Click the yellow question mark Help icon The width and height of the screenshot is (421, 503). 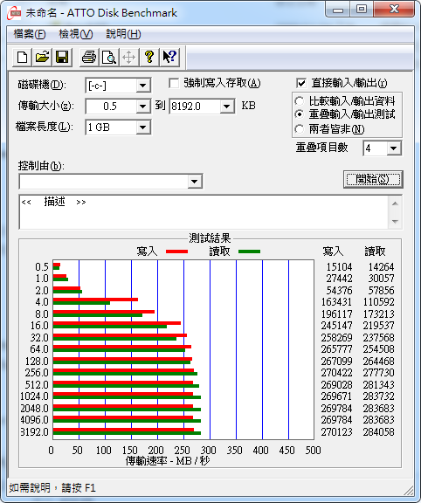[148, 58]
